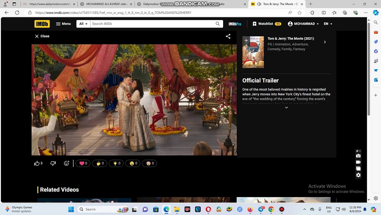The width and height of the screenshot is (381, 215).
Task: Open Collections
Action: point(345,13)
